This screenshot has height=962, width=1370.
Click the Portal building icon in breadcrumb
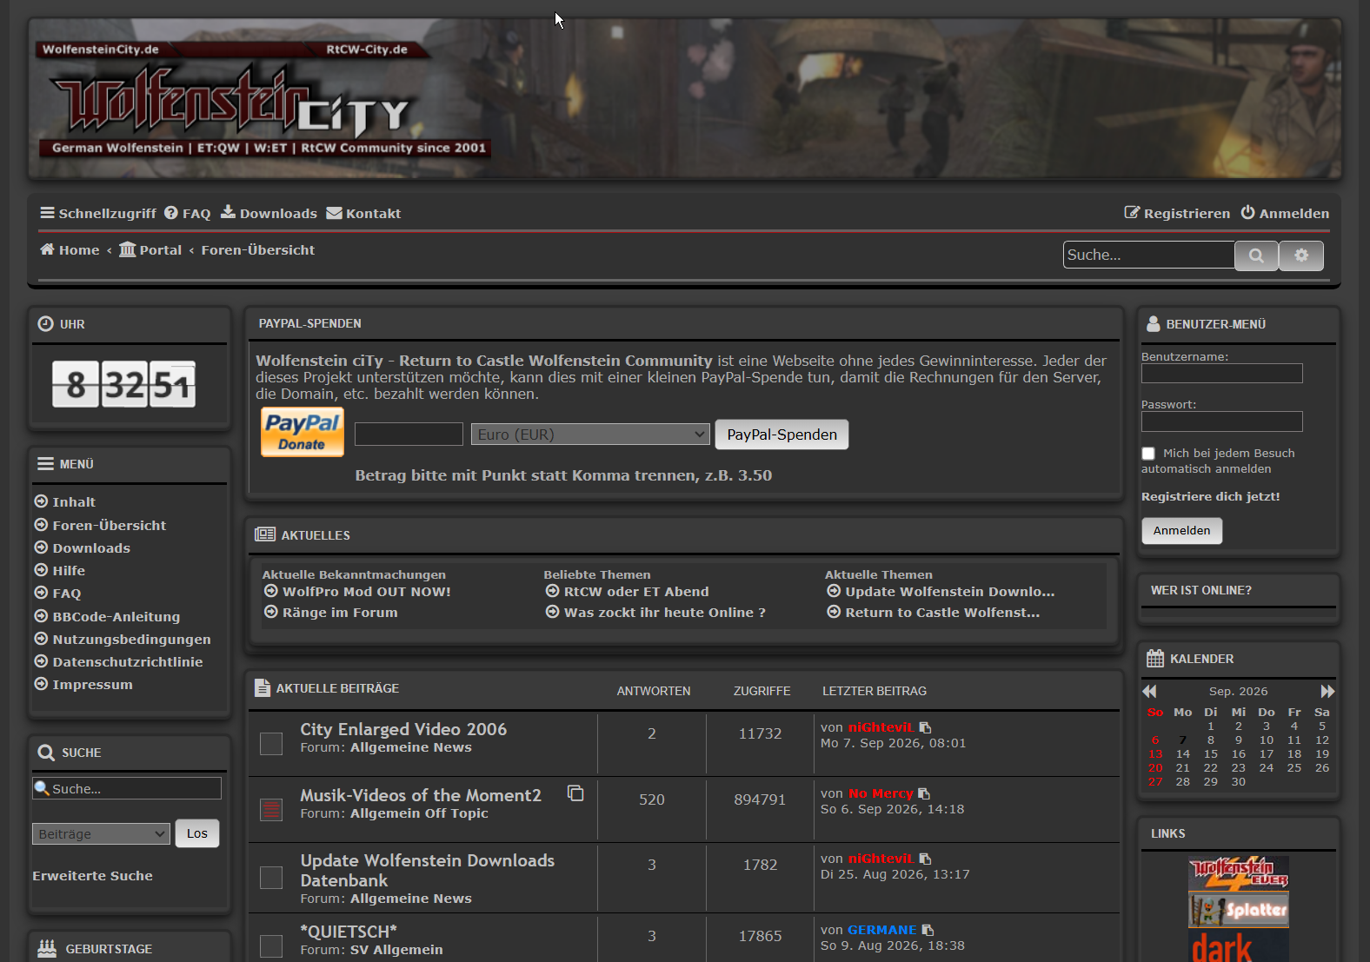pyautogui.click(x=128, y=249)
